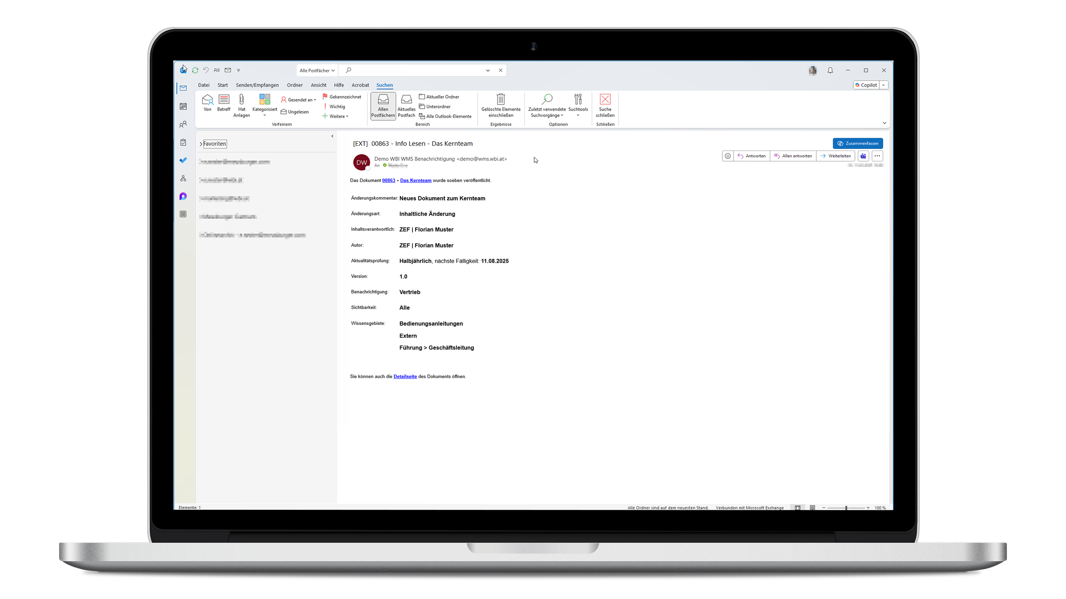Click the To Do checkmark icon

pos(183,160)
